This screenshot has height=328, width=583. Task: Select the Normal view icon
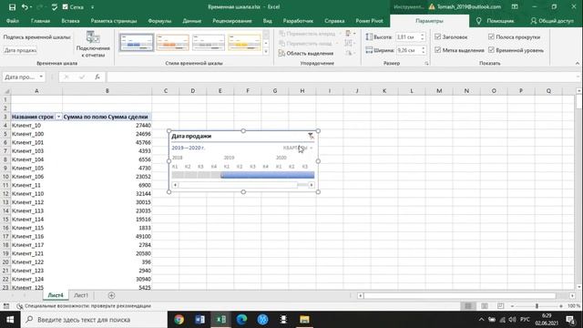[467, 306]
